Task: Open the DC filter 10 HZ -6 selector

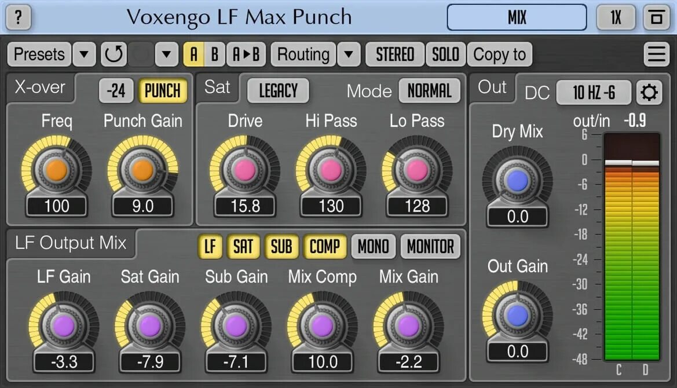Action: 594,92
